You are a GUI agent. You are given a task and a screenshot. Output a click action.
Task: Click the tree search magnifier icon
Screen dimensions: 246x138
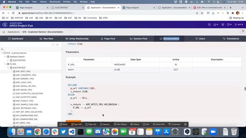point(2,49)
